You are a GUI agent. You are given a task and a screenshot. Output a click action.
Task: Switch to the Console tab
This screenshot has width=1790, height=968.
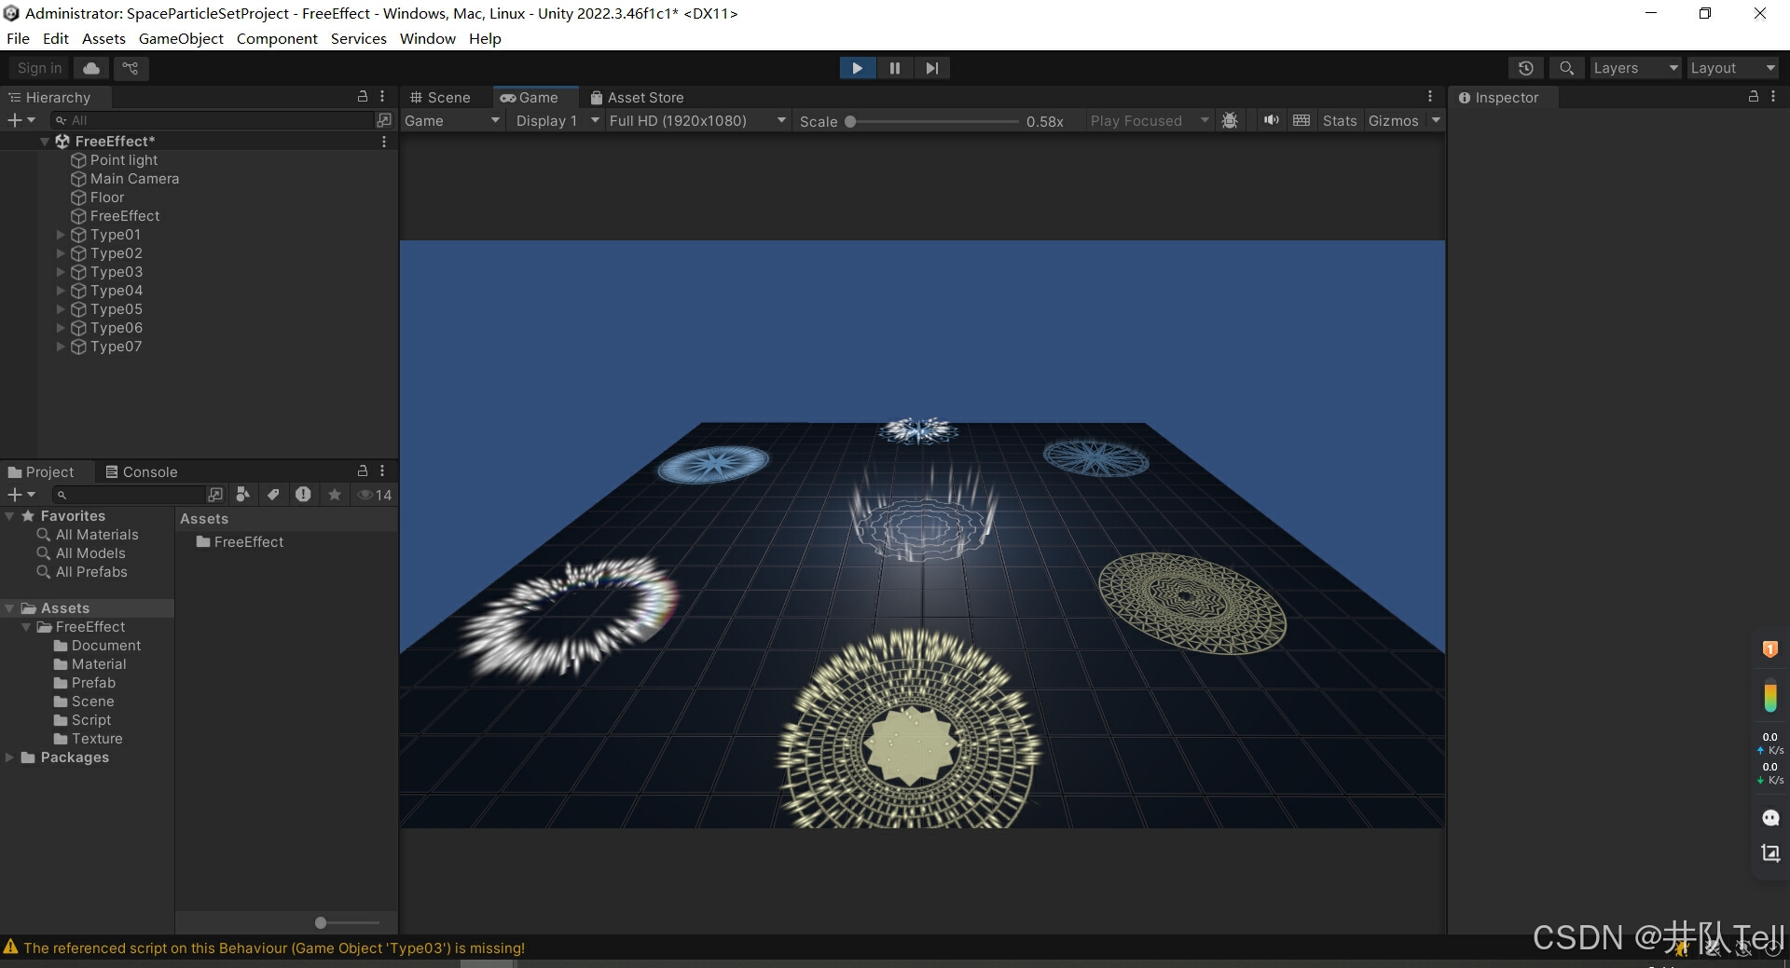[x=141, y=471]
